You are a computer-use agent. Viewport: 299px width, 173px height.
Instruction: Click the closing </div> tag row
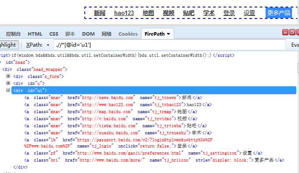(x=20, y=167)
